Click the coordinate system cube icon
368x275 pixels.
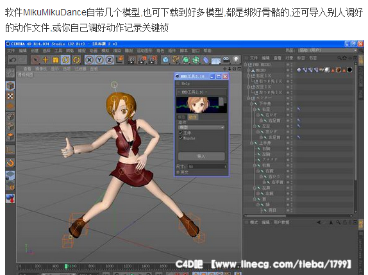[120, 60]
